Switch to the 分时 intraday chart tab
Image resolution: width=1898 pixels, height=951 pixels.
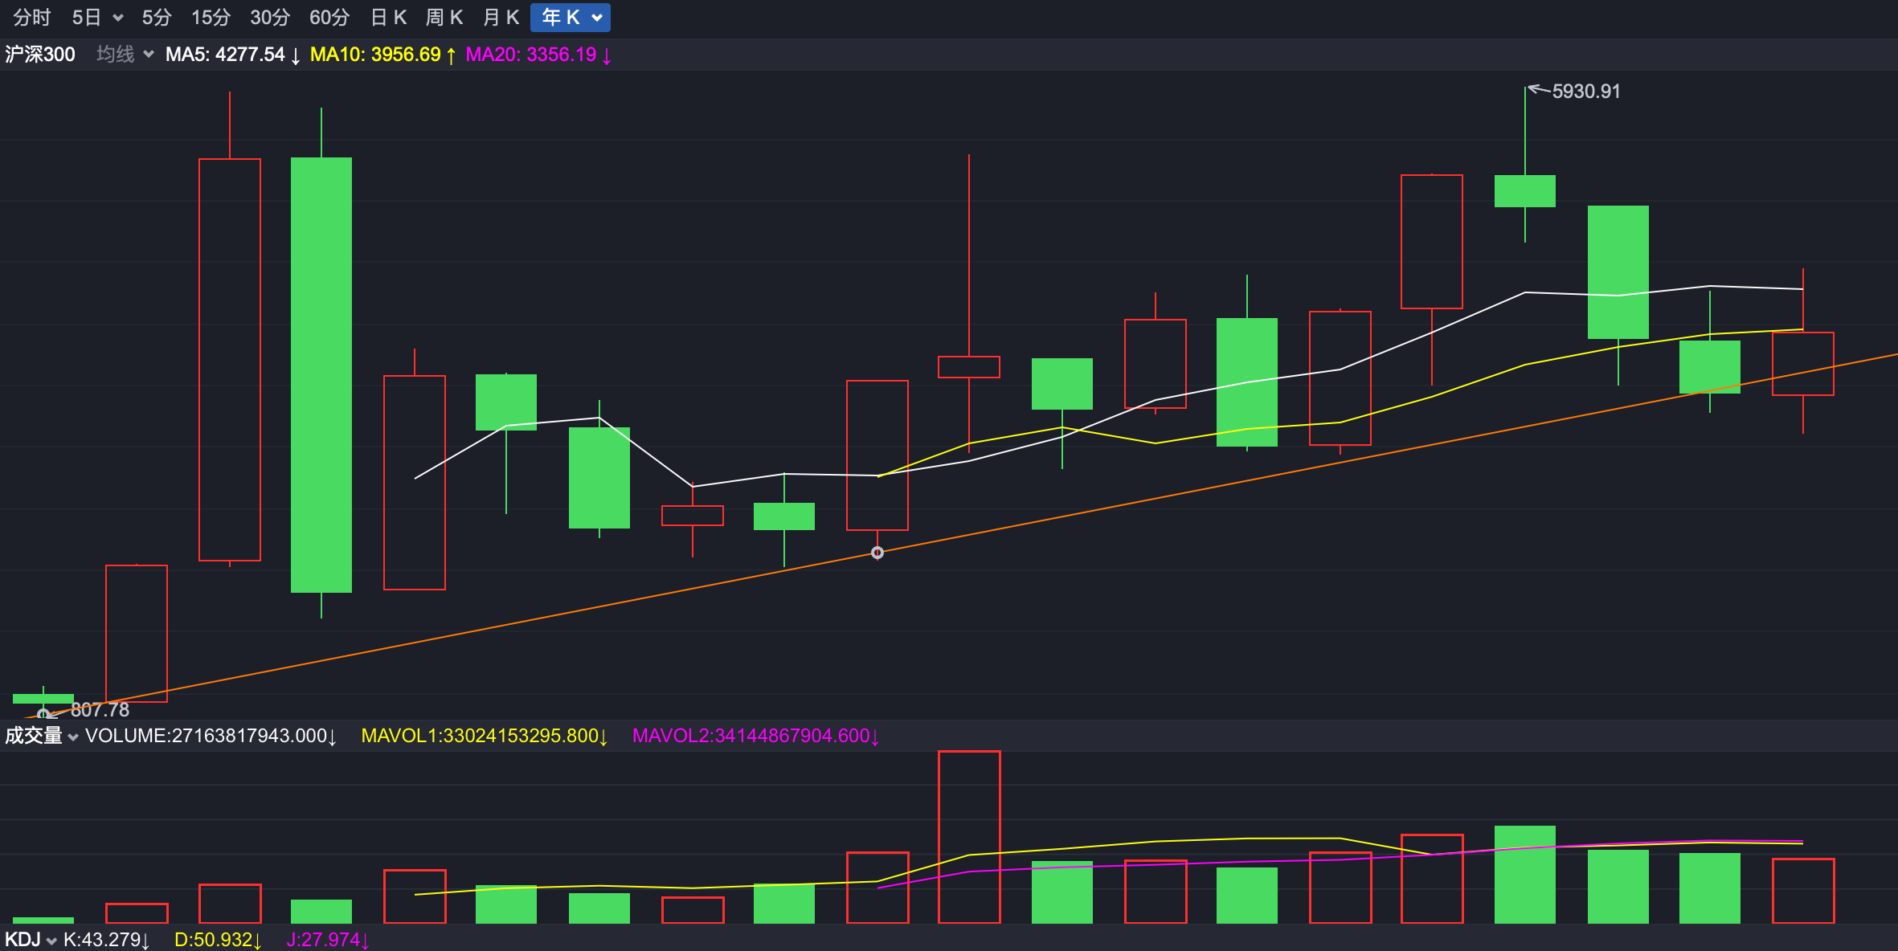pyautogui.click(x=32, y=17)
